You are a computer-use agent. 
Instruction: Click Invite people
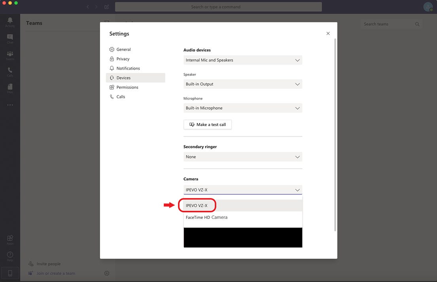point(48,263)
